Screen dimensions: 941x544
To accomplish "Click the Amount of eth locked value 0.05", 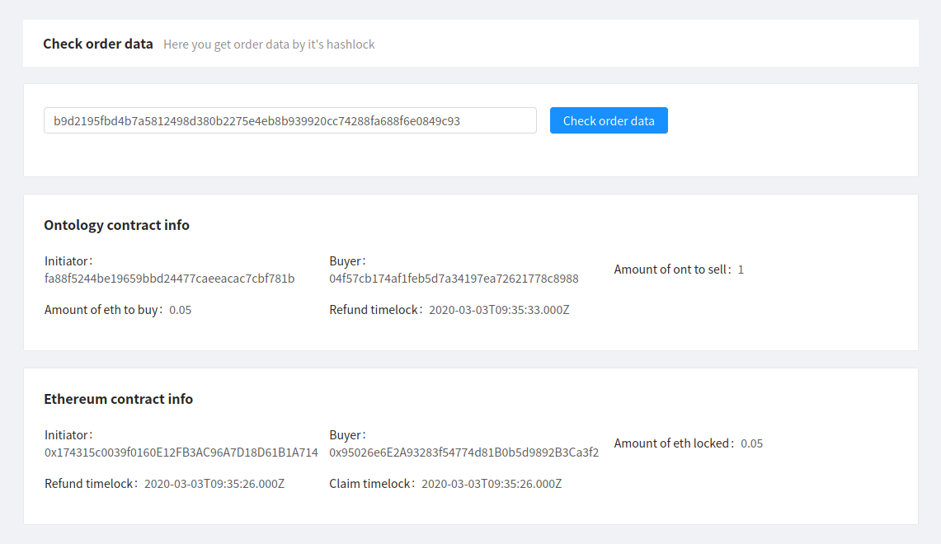I will click(751, 443).
